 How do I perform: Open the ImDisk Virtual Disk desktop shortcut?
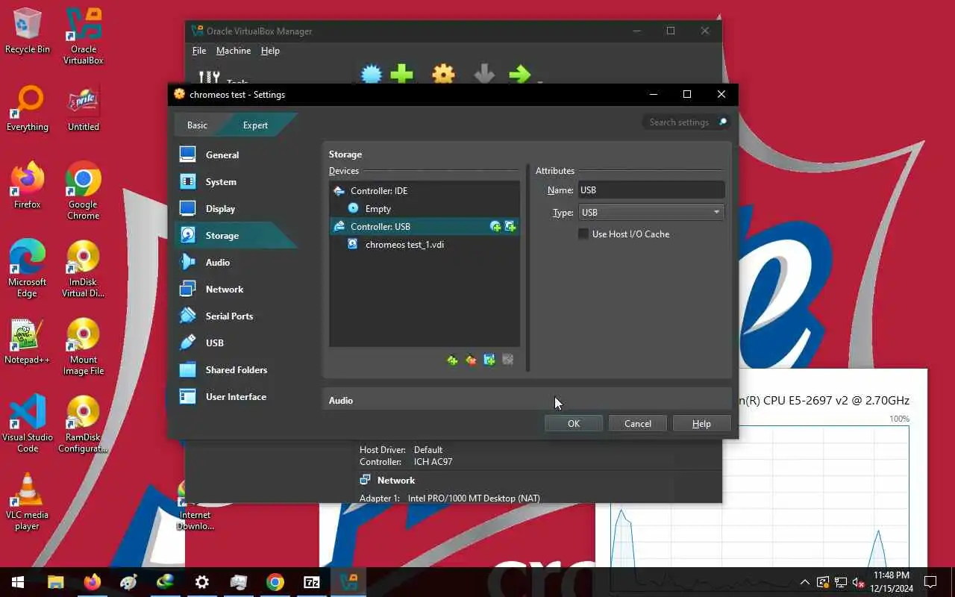pyautogui.click(x=84, y=268)
